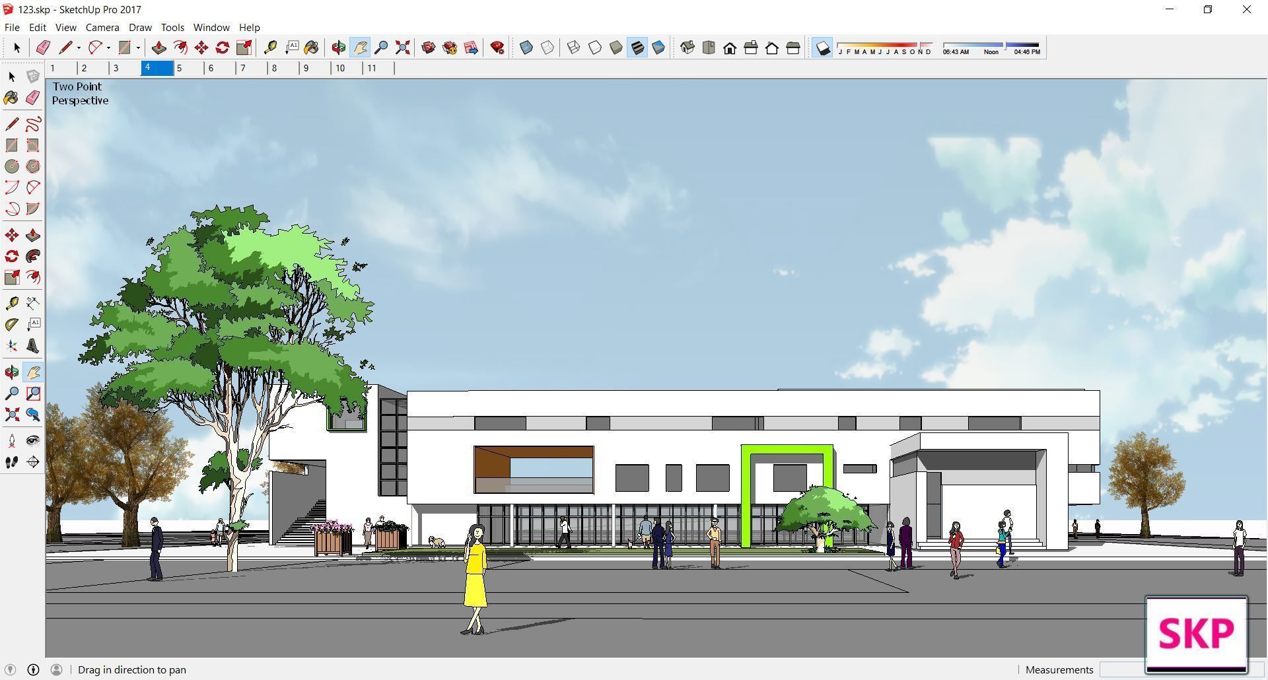Screen dimensions: 1268x680
Task: Select the Follow Me tool in side toolbar
Action: (33, 256)
